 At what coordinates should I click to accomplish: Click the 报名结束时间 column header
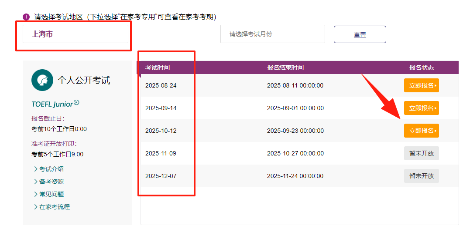pos(285,67)
